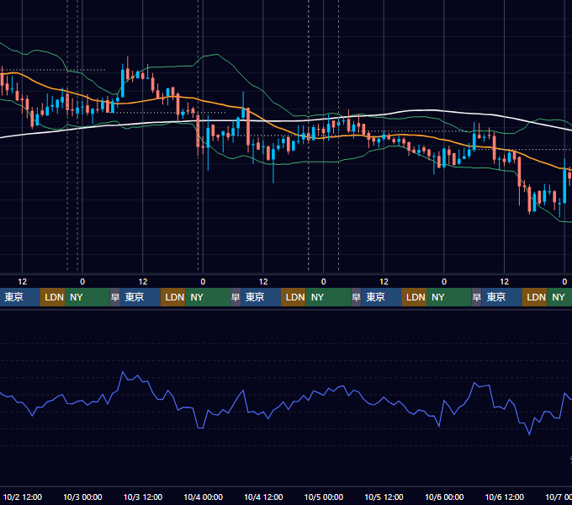Click the 早 early-morning block on 10/3
572x505 pixels.
[115, 297]
